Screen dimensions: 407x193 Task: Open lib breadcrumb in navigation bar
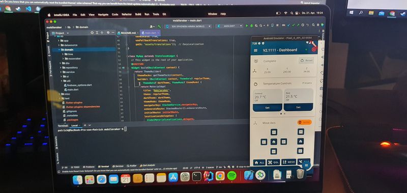pyautogui.click(x=69, y=27)
